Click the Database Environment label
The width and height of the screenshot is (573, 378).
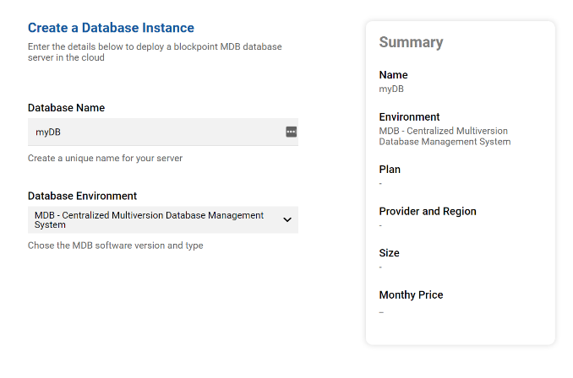tap(82, 196)
